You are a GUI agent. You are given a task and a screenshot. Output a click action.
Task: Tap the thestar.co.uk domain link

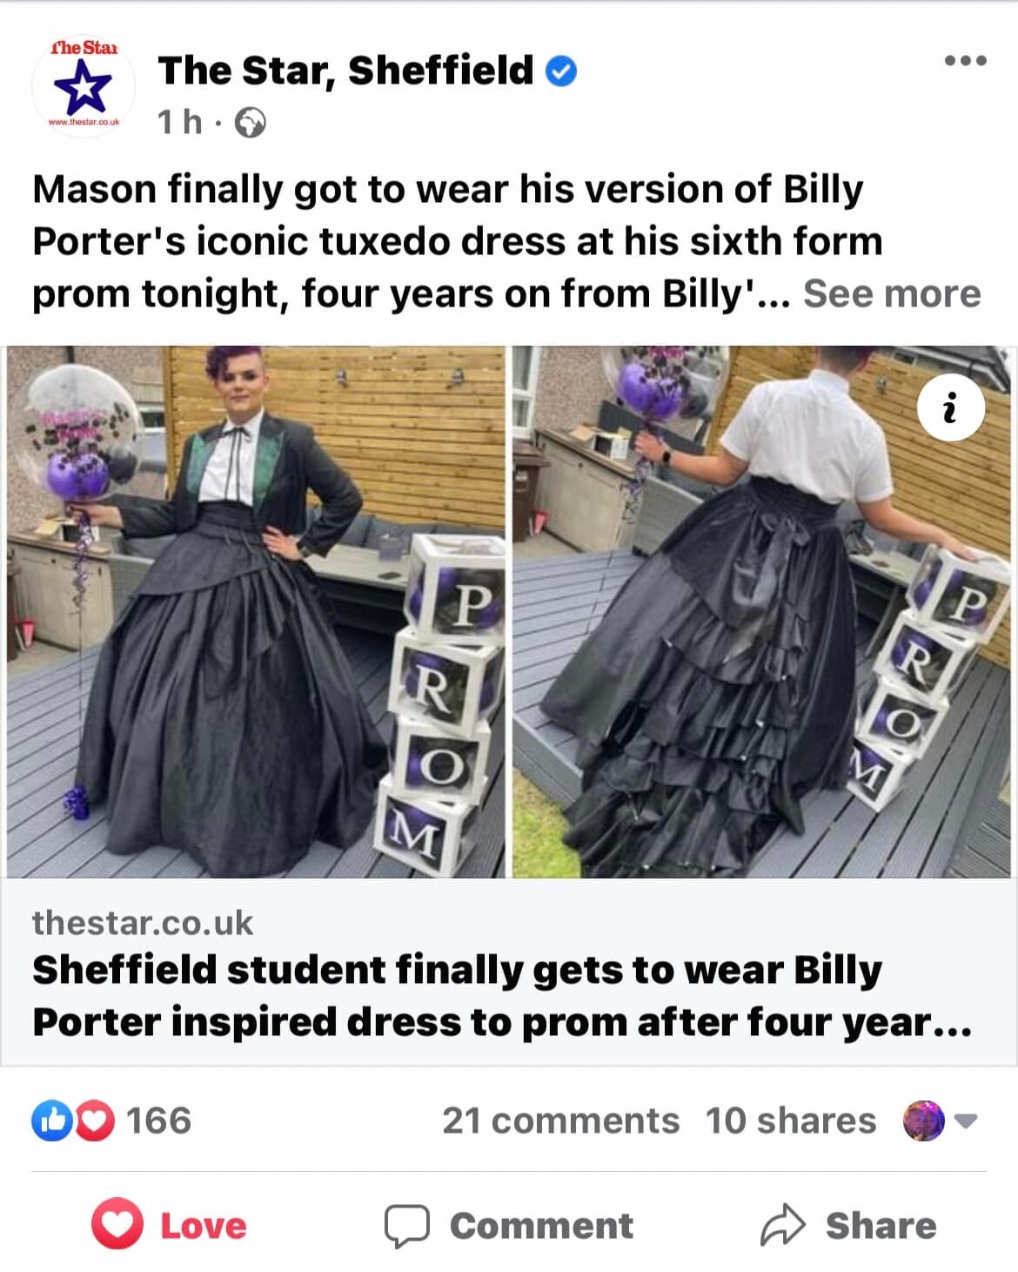click(143, 922)
